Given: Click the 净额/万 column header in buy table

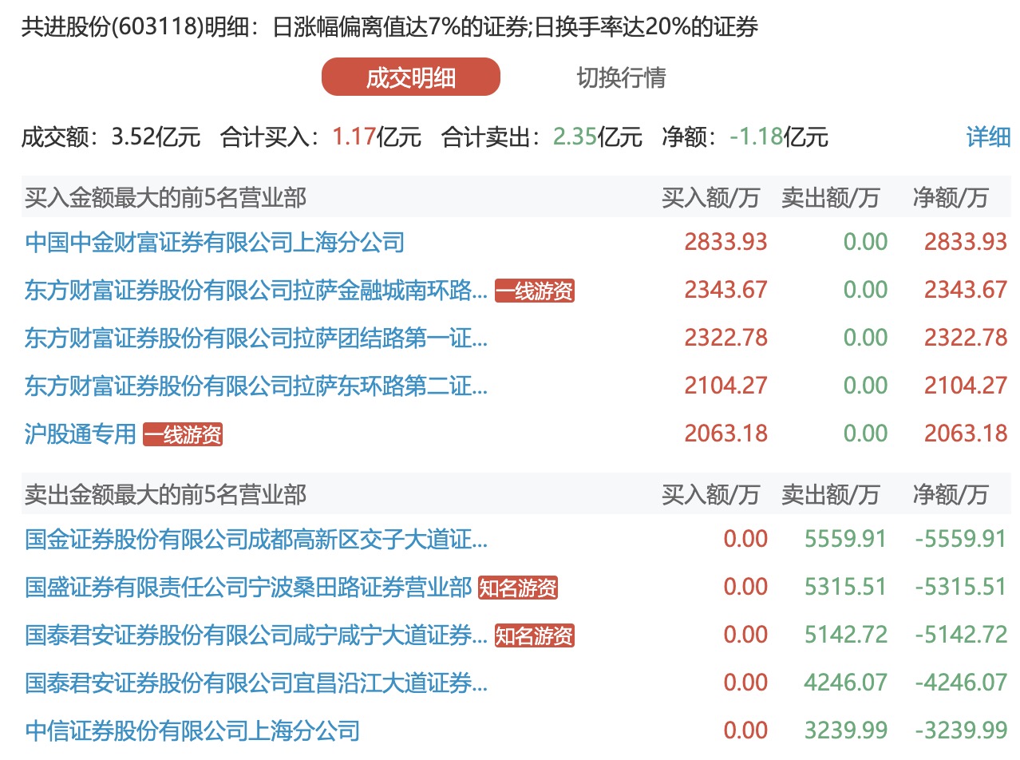Looking at the screenshot, I should click(x=950, y=198).
